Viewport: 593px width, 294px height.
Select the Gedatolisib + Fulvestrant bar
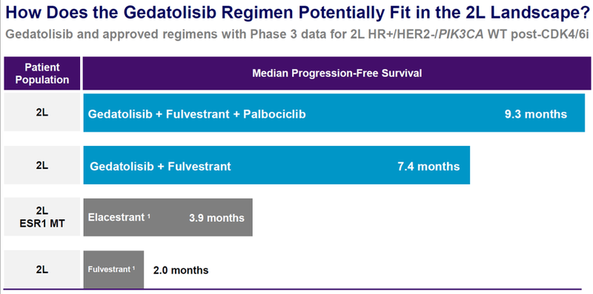(x=276, y=165)
